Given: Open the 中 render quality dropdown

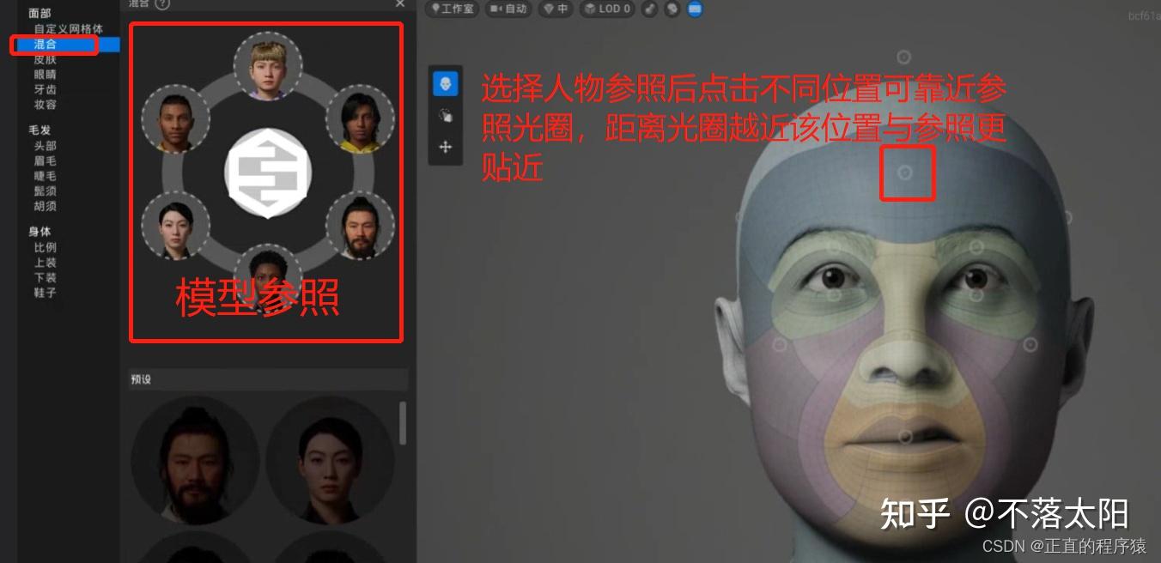Looking at the screenshot, I should tap(556, 9).
